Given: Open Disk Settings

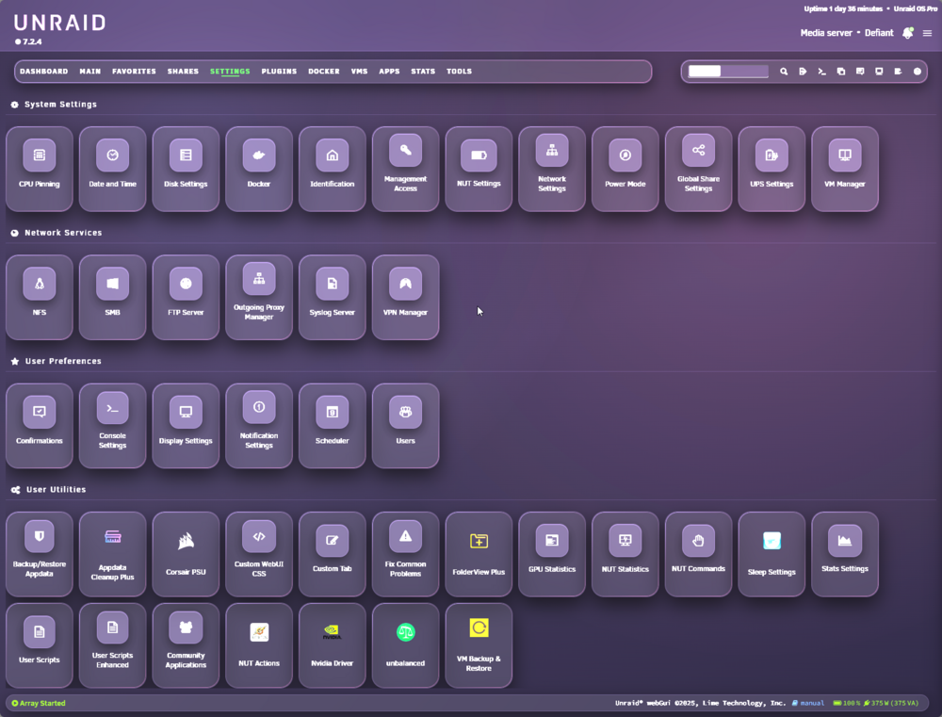Looking at the screenshot, I should (x=186, y=169).
